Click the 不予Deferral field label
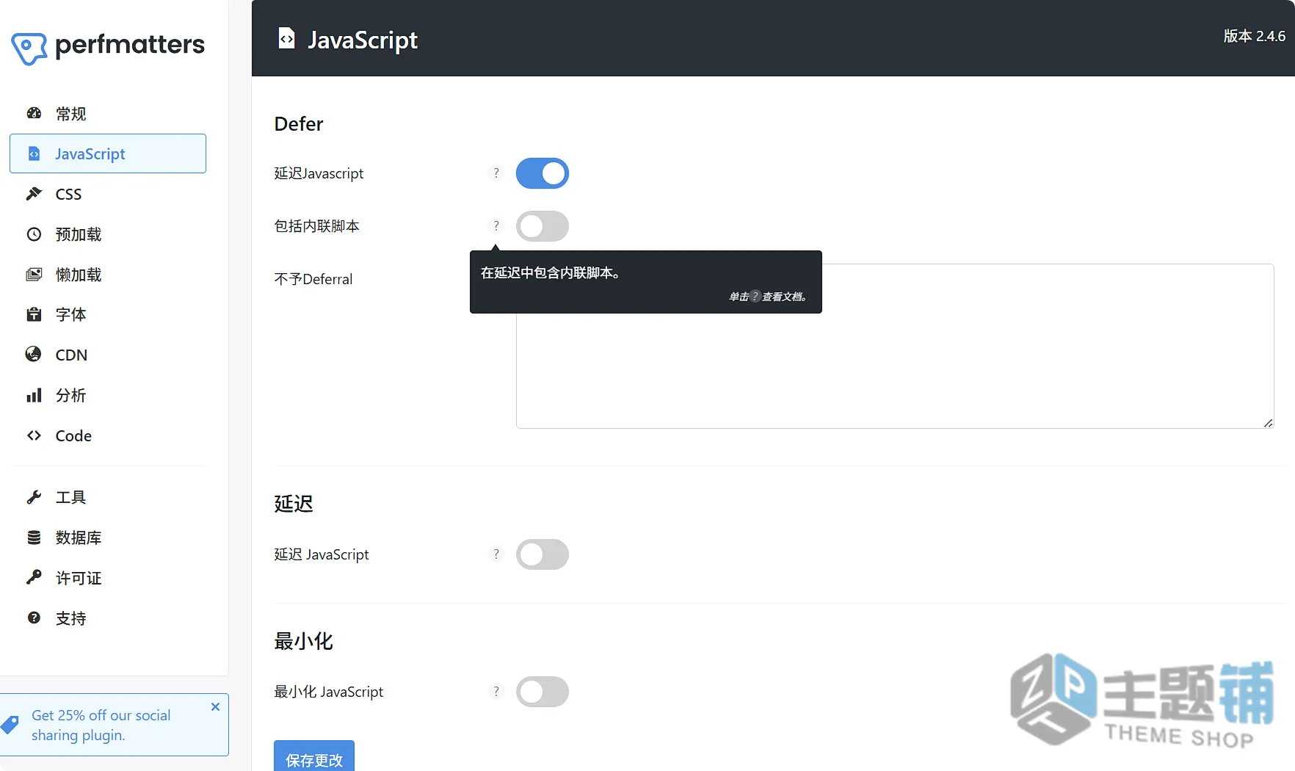The width and height of the screenshot is (1295, 771). (313, 279)
